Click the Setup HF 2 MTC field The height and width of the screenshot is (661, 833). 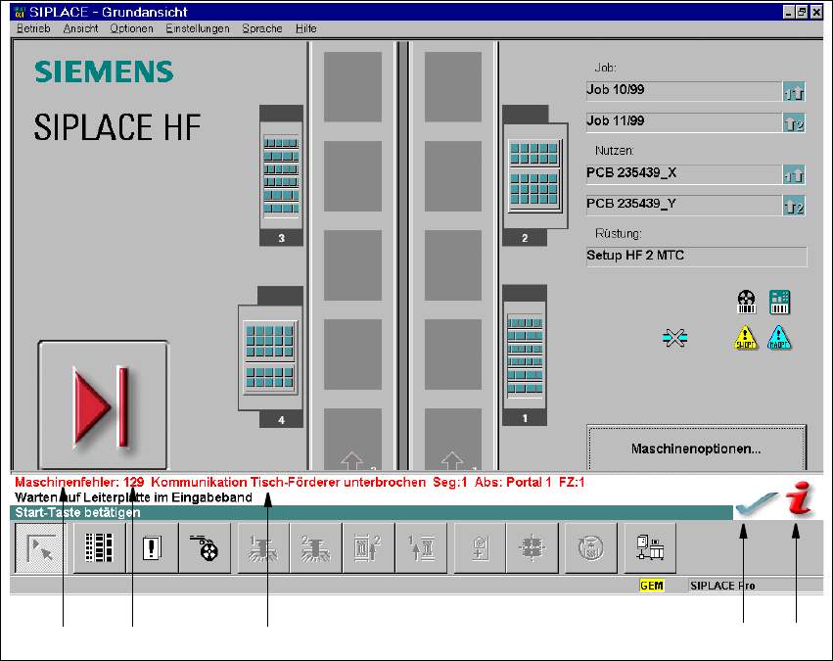tap(697, 257)
